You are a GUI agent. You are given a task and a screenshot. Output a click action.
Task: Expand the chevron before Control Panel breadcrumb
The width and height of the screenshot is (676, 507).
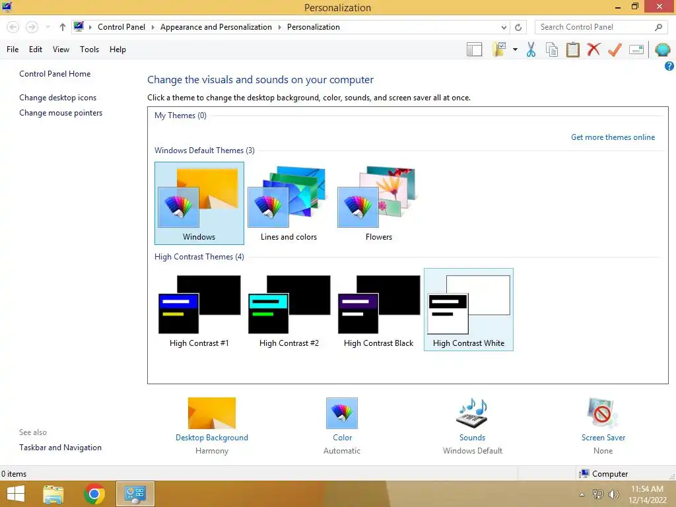click(x=90, y=27)
